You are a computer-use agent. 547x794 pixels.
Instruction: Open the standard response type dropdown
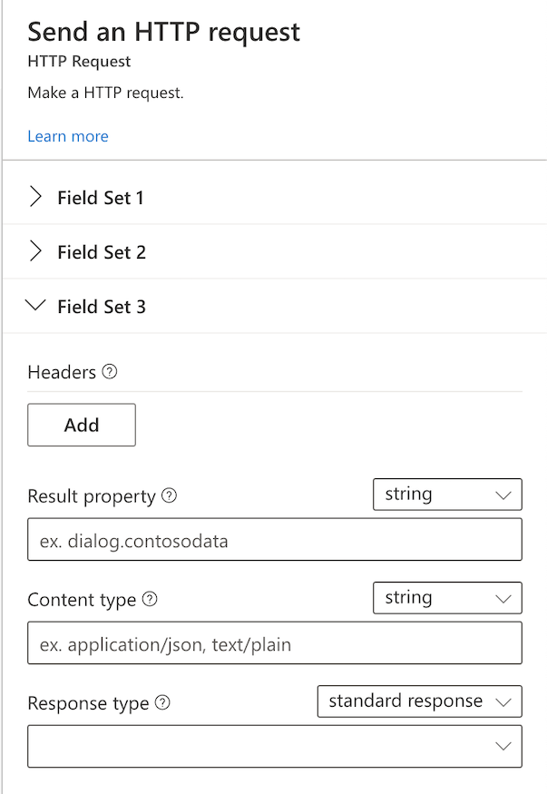tap(419, 701)
